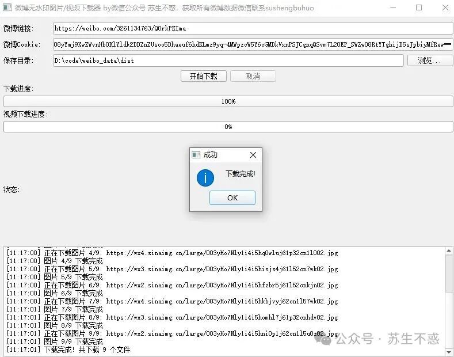
Task: Click the 下载进度: label
Action: click(x=18, y=89)
